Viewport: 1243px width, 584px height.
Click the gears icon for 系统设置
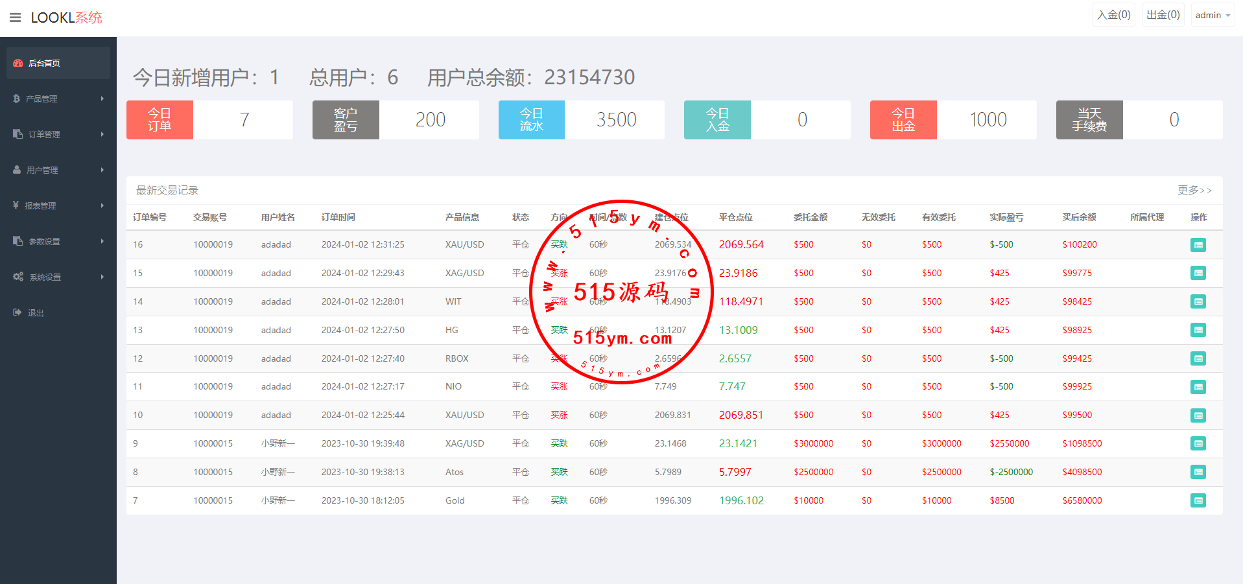[x=18, y=277]
